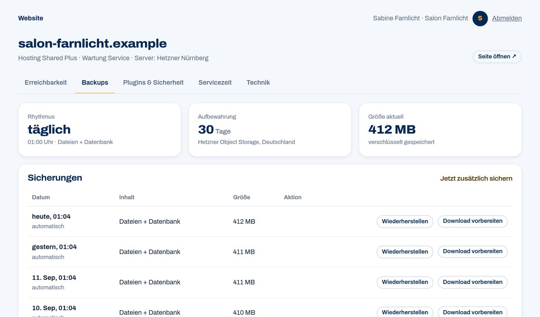Screen dimensions: 540x317
Task: Open the site via Seite öffnen button
Action: point(497,57)
